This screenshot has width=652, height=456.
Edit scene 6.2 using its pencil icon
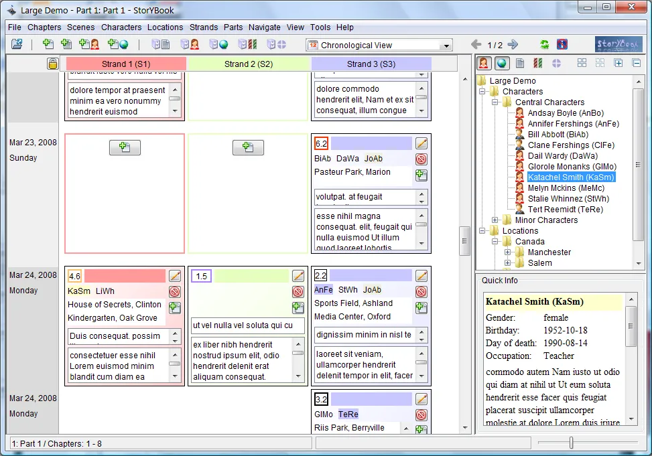(x=420, y=143)
